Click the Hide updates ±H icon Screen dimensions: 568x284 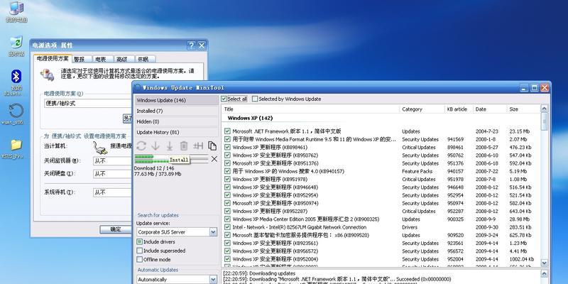click(x=198, y=146)
